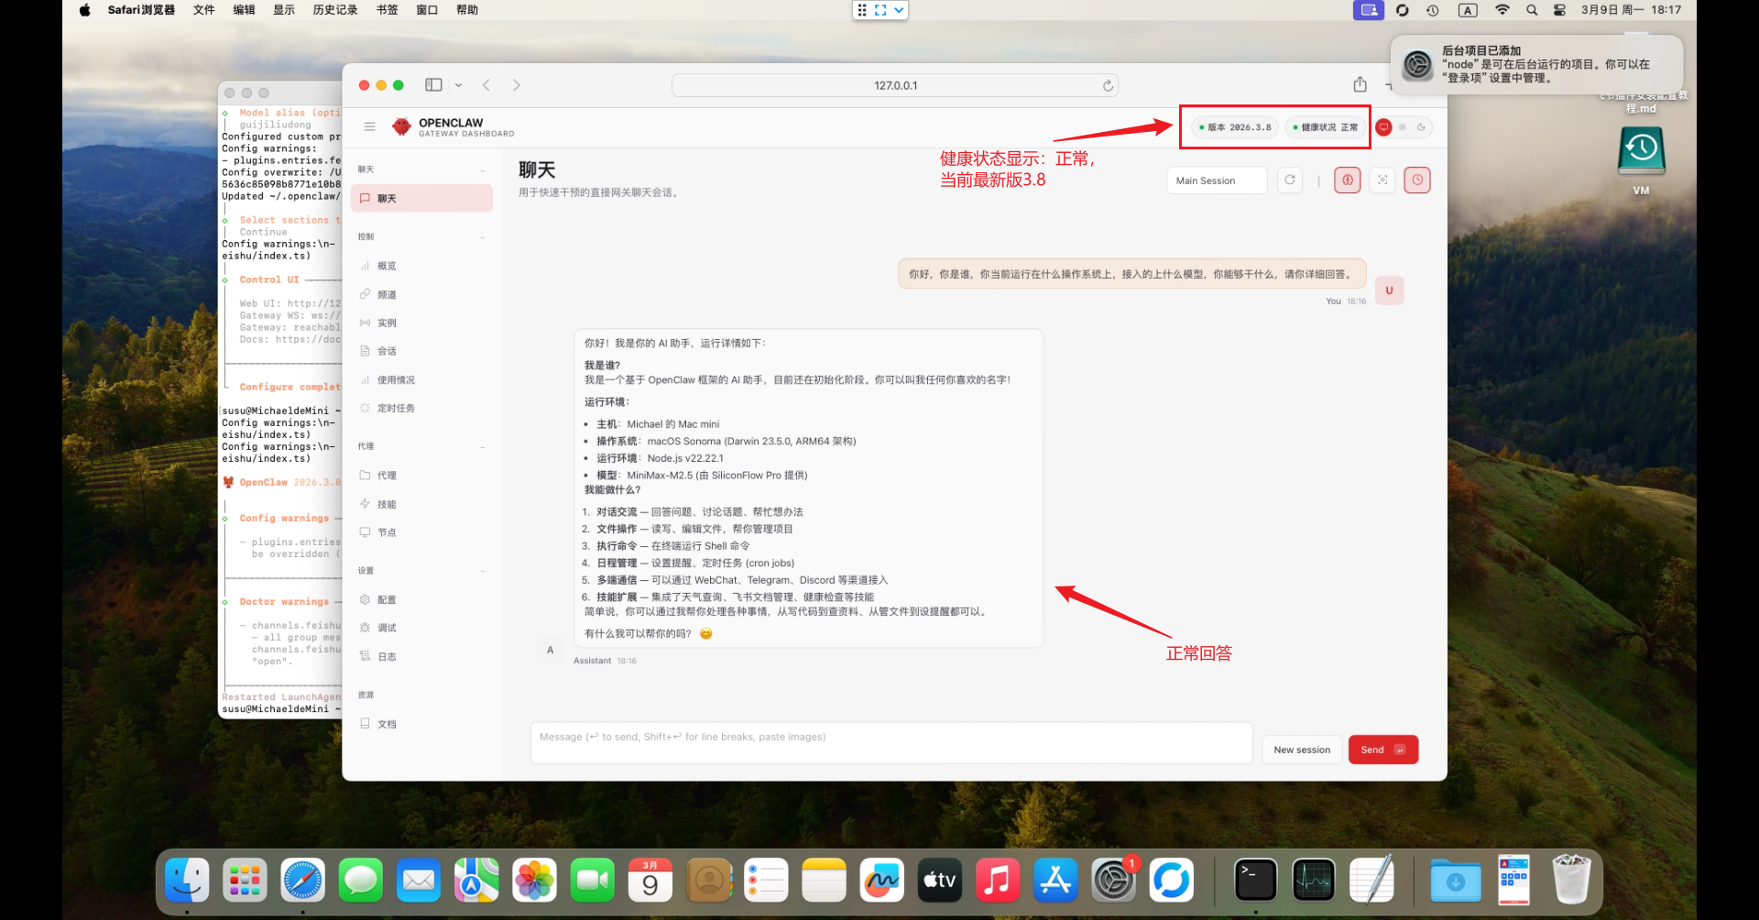This screenshot has height=920, width=1759.
Task: Open the 编辑 menu
Action: (244, 10)
